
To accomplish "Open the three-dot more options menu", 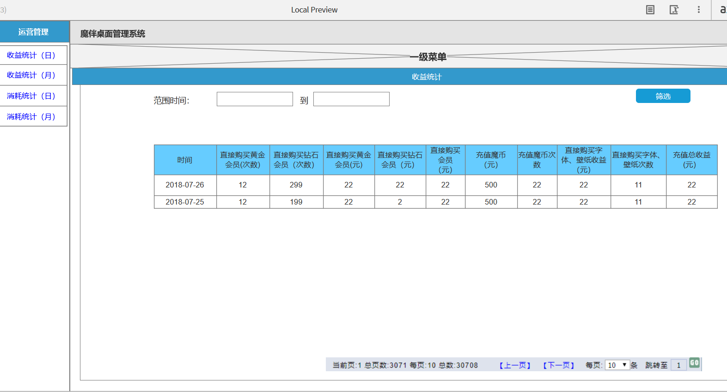I will click(x=698, y=10).
